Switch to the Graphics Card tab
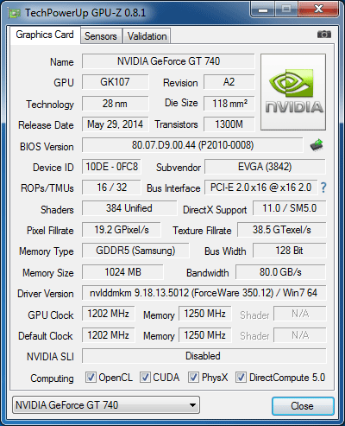This screenshot has width=345, height=426. pos(45,35)
